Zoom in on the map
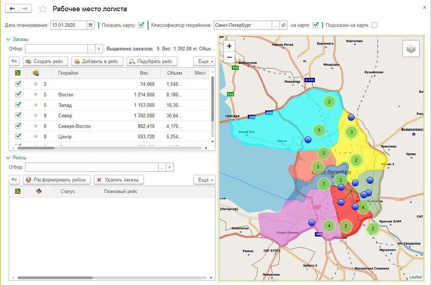 click(230, 46)
